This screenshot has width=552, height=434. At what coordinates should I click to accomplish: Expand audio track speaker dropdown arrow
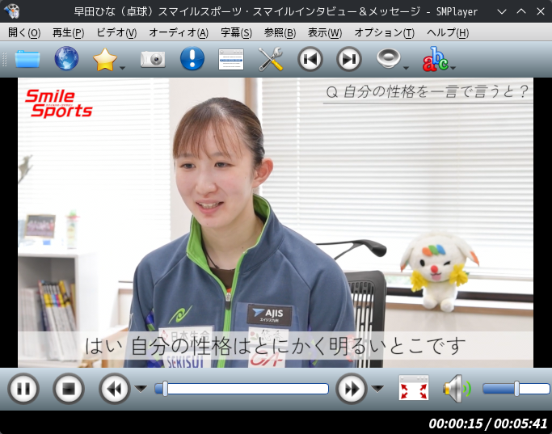coord(406,68)
